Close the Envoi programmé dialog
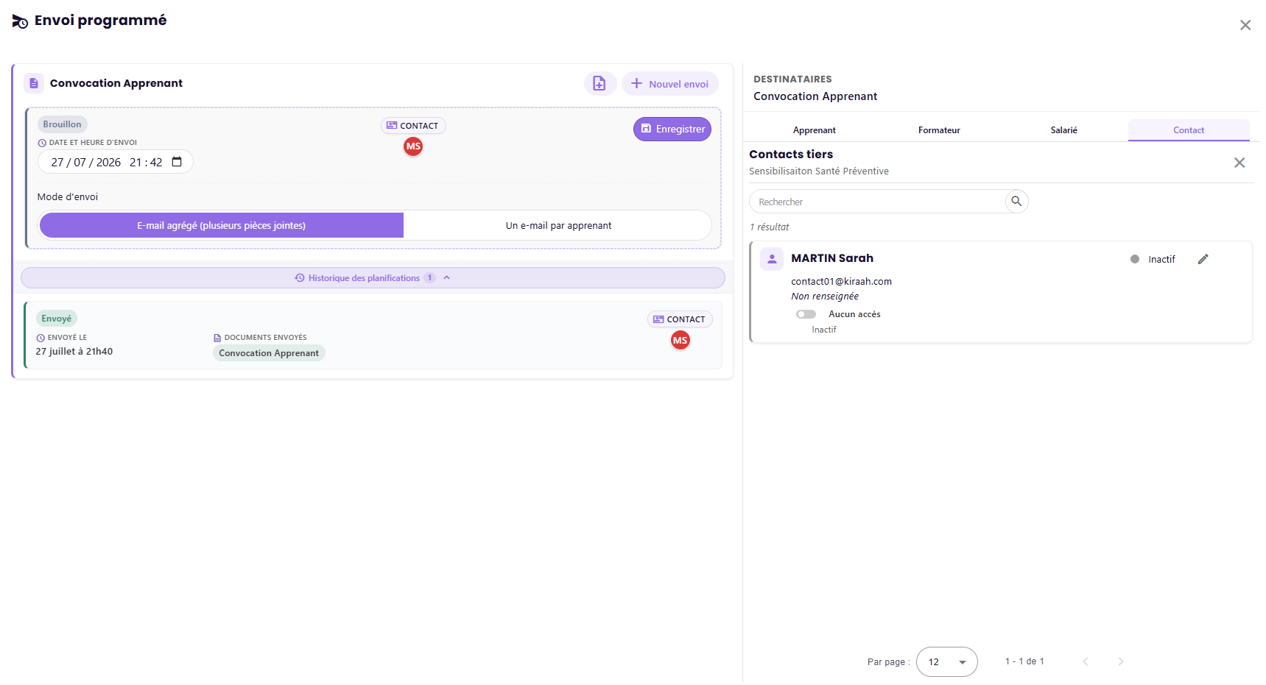Viewport: 1266px width, 685px height. [1245, 25]
